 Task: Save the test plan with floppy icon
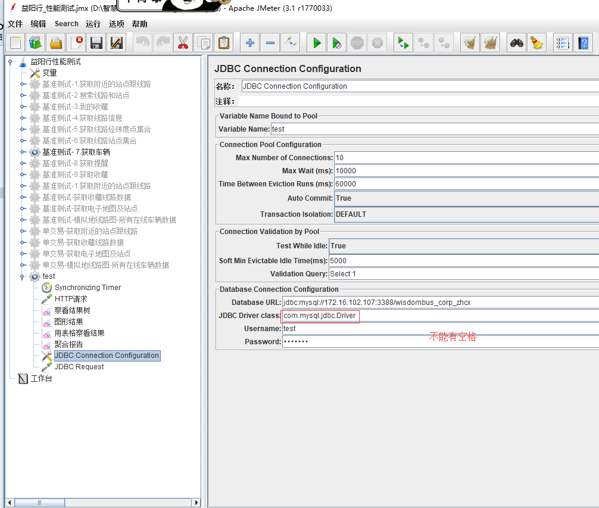click(96, 43)
